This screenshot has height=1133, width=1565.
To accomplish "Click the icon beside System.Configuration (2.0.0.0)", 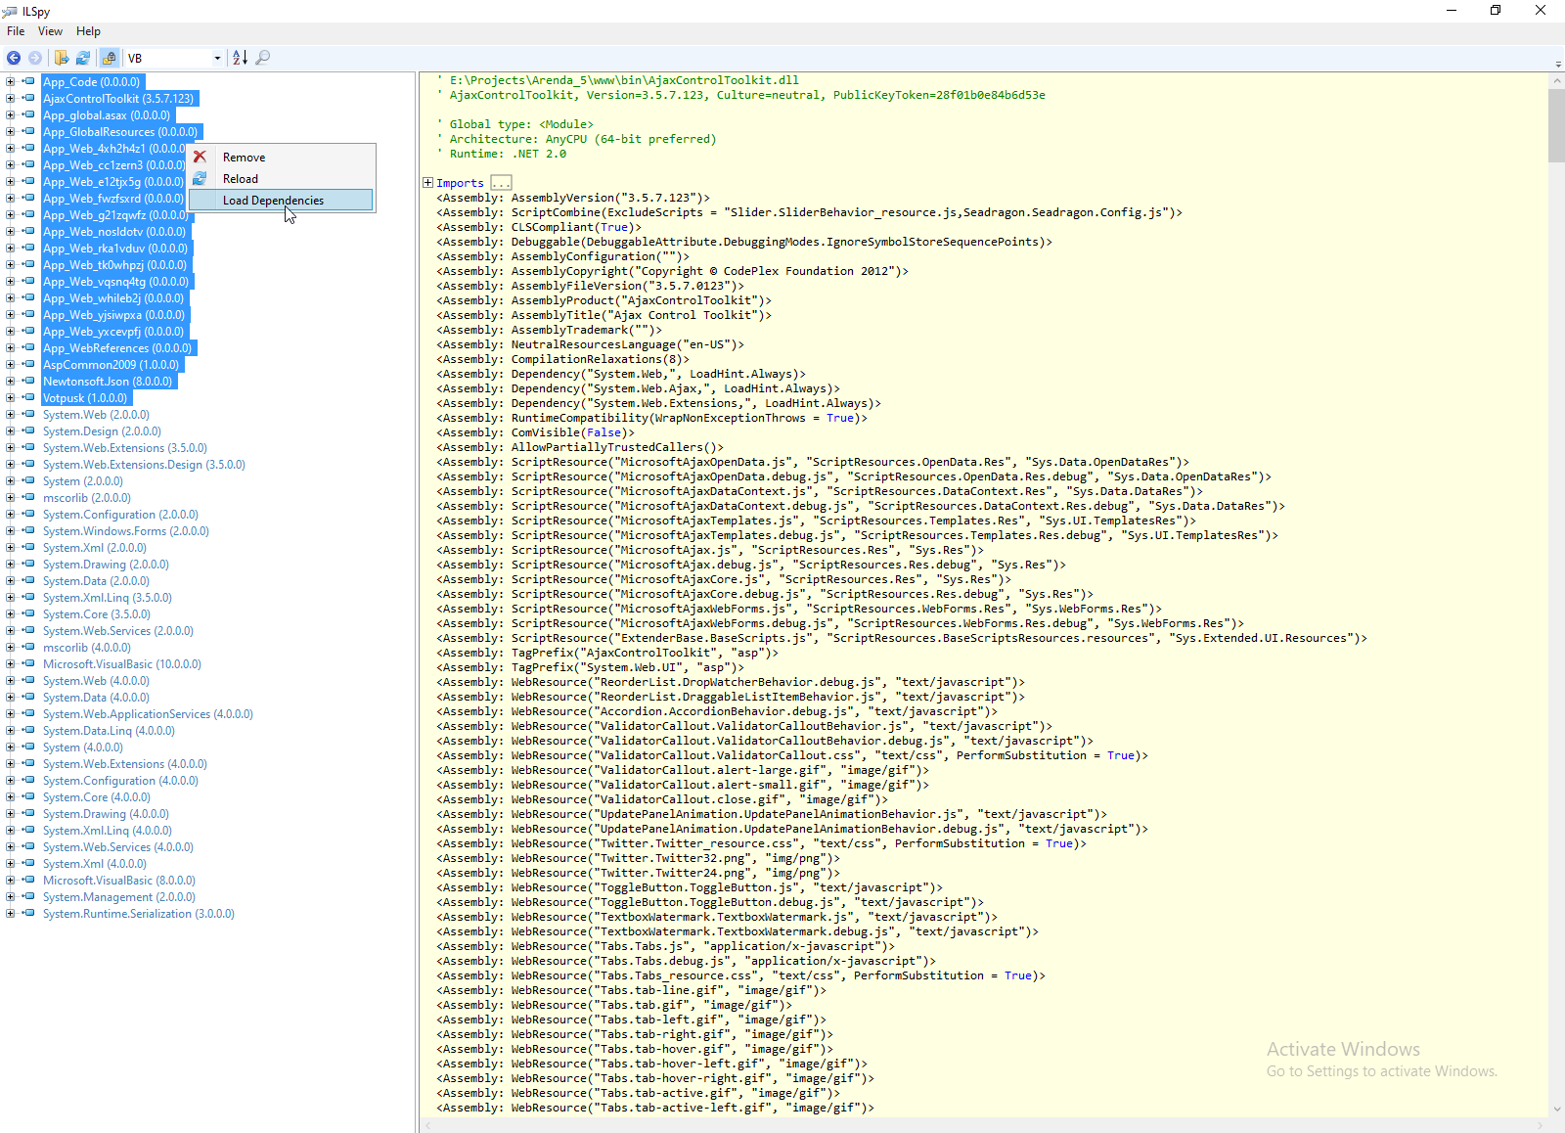I will coord(28,515).
